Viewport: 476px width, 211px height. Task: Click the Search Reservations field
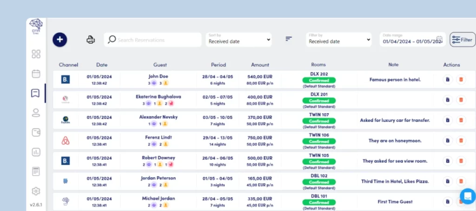point(152,40)
